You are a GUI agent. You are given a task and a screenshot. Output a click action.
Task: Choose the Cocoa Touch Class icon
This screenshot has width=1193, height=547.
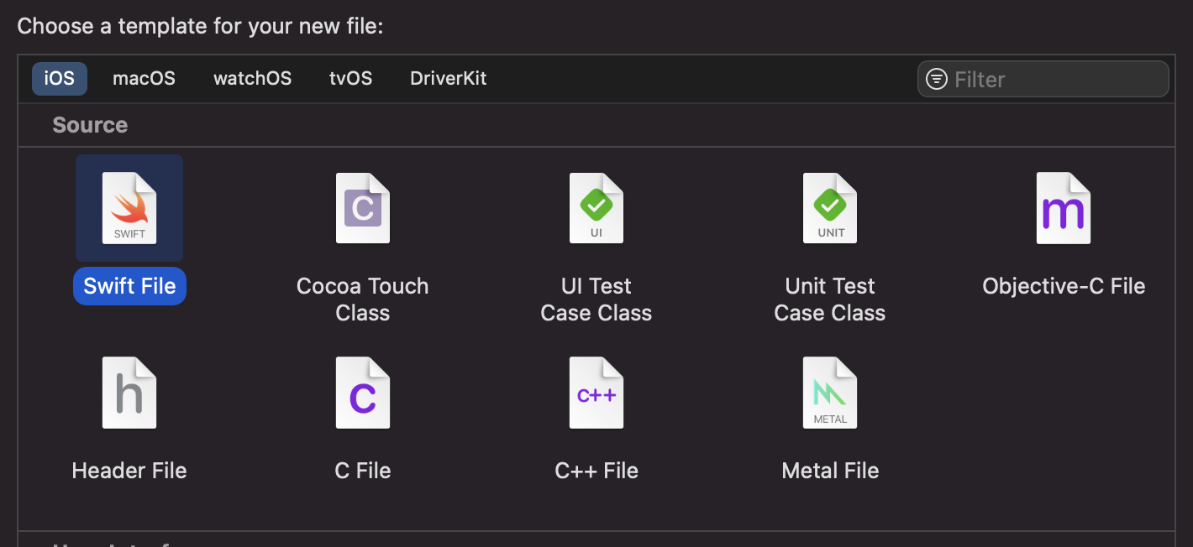click(363, 208)
